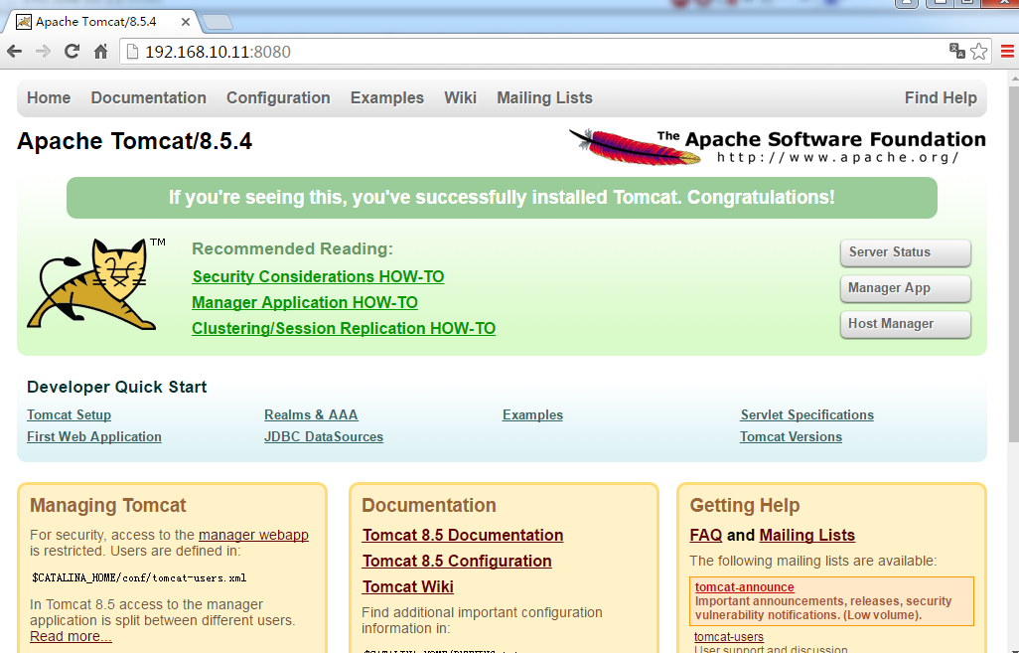Open Mailing Lists link under Getting Help
The image size is (1019, 653).
click(x=807, y=535)
